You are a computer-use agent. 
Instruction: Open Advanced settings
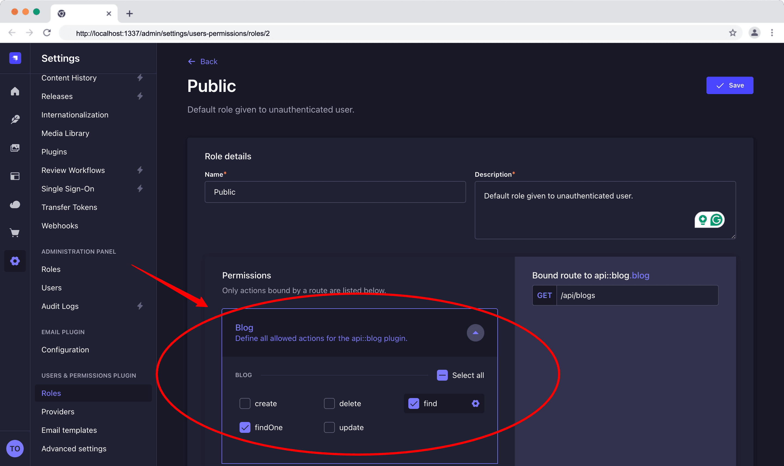74,449
